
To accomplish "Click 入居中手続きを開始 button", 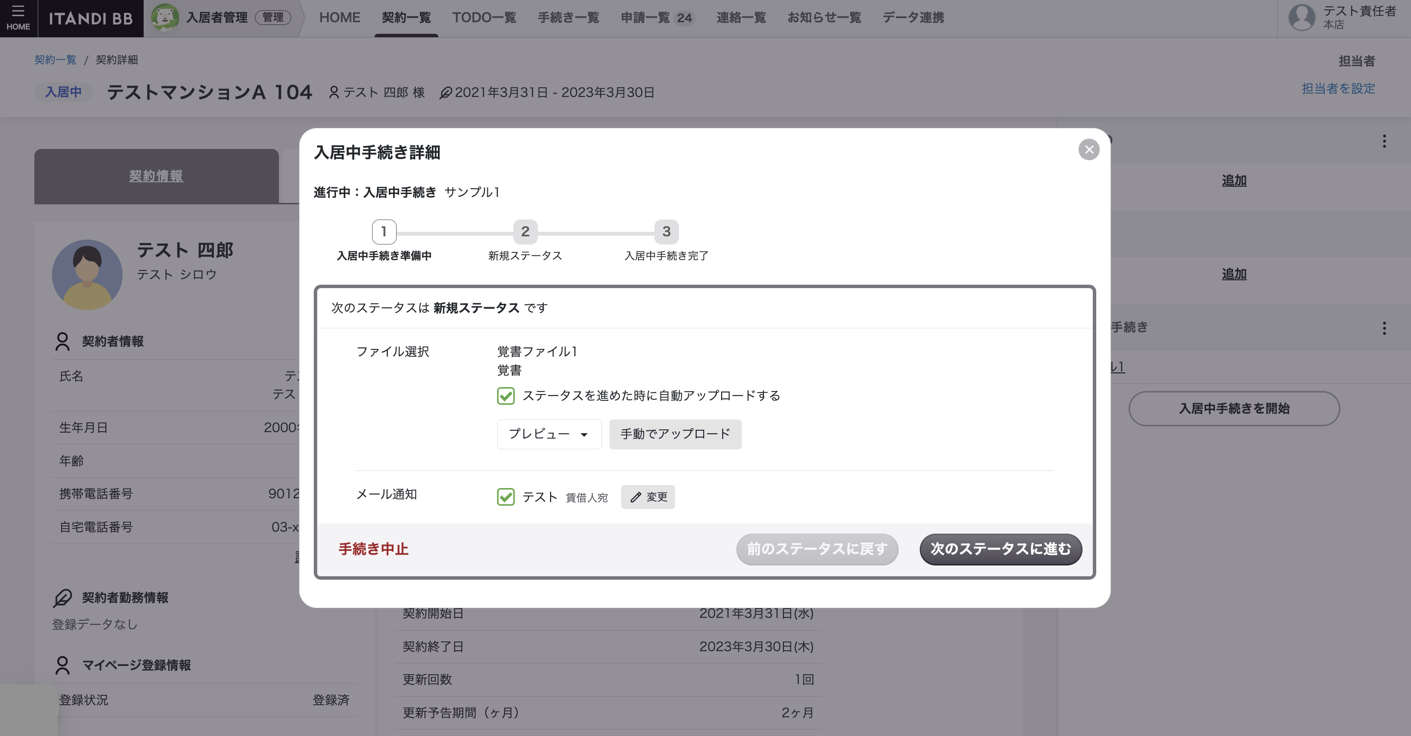I will [x=1234, y=409].
